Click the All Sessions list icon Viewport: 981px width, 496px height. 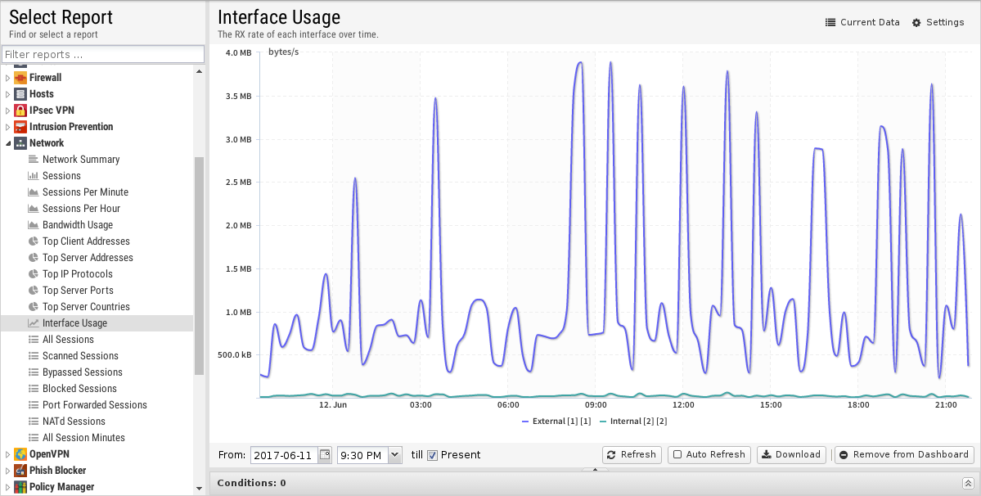coord(34,339)
